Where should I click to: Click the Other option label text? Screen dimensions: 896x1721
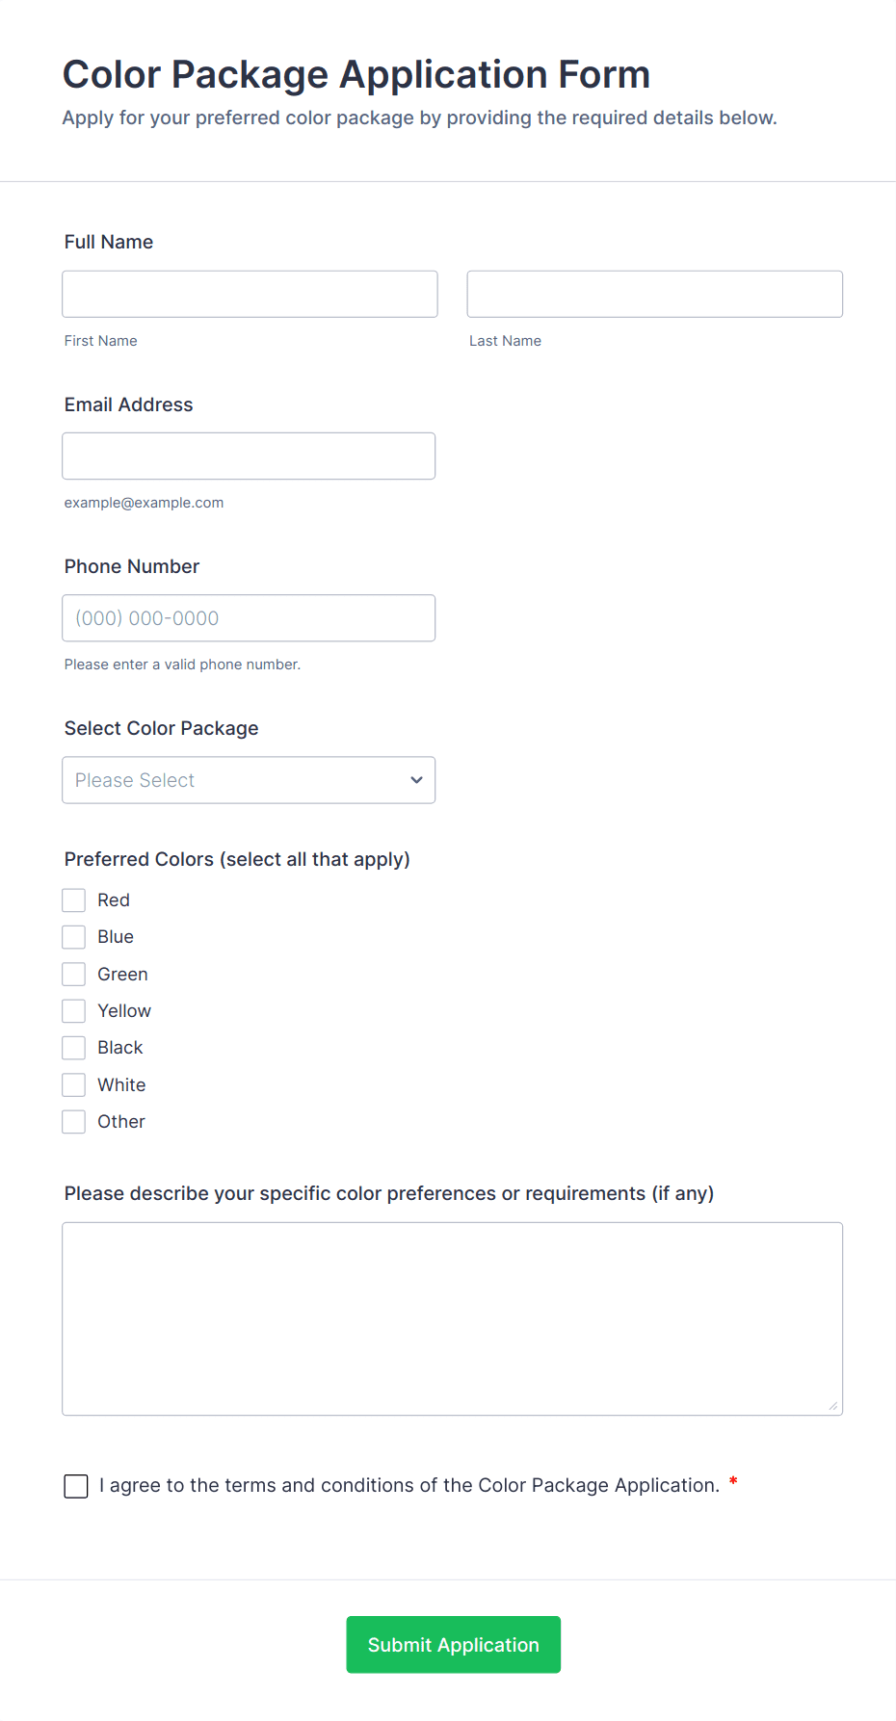pyautogui.click(x=121, y=1122)
